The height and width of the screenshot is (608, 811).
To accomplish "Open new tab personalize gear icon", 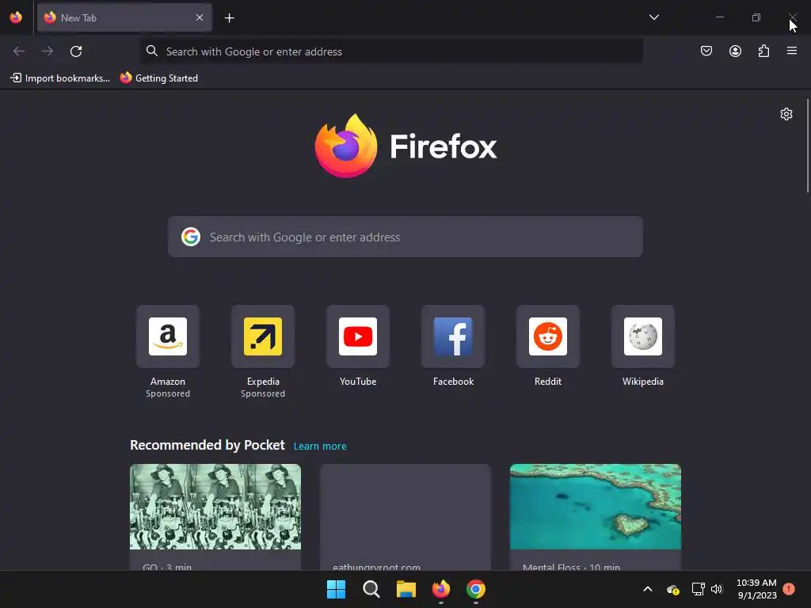I will tap(786, 114).
